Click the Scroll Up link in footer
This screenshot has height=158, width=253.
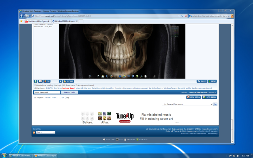37,129
